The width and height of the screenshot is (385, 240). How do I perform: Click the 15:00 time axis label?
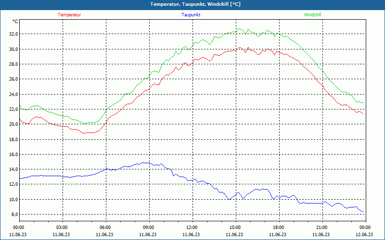coord(234,228)
